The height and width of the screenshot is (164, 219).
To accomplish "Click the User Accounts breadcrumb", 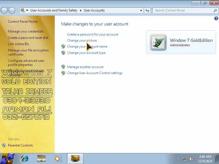I will click(x=94, y=10).
